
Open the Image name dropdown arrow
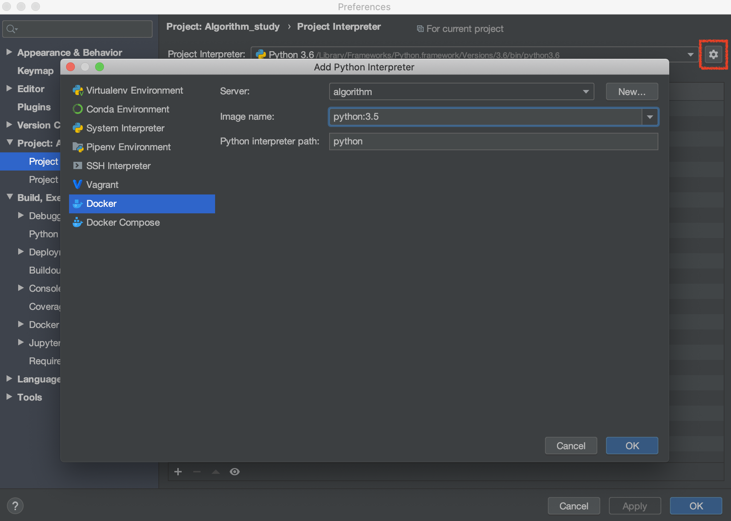pos(650,117)
